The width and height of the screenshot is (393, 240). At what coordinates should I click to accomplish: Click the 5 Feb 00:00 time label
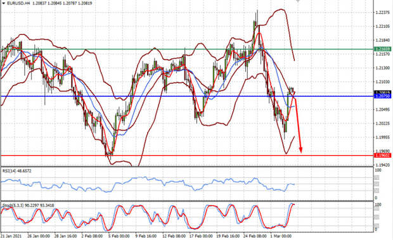[x=119, y=236]
